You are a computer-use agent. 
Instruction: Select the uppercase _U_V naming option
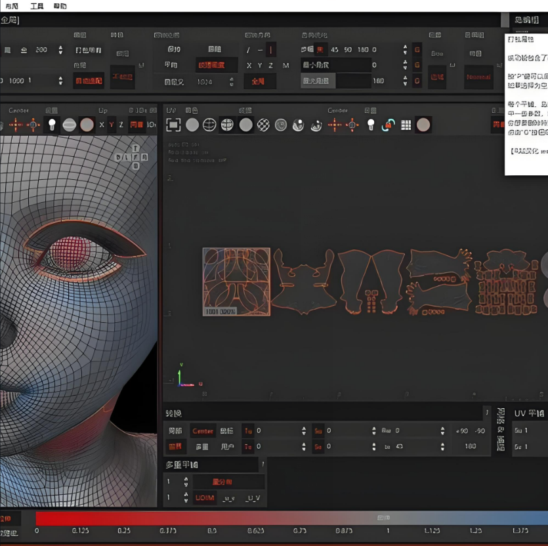point(252,498)
